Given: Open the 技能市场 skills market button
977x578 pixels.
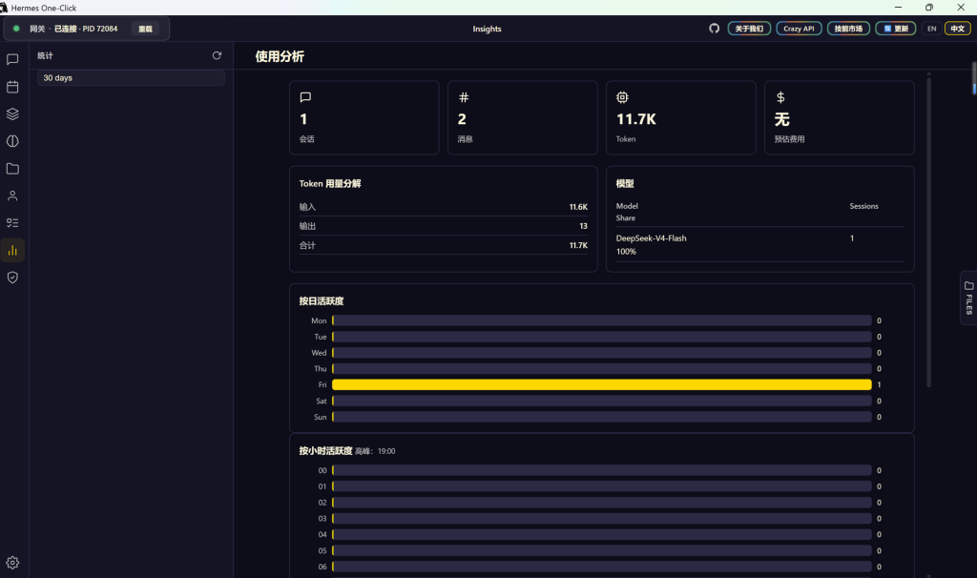Looking at the screenshot, I should (848, 29).
